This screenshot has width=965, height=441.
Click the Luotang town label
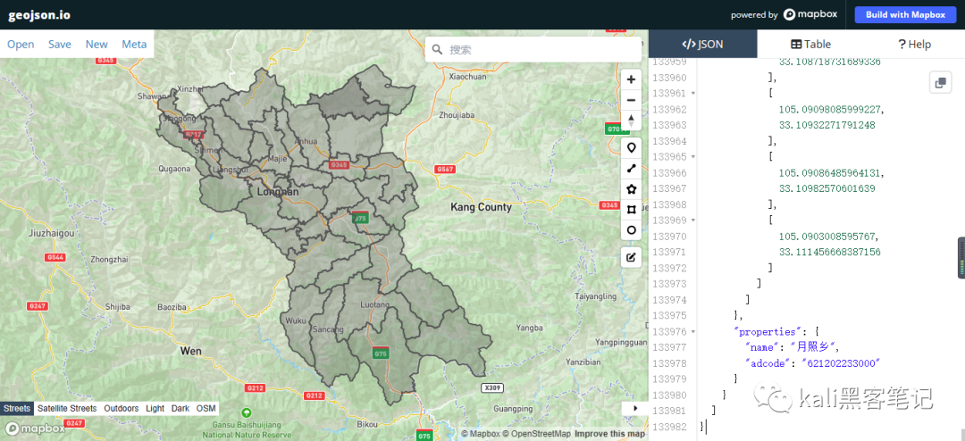[374, 305]
